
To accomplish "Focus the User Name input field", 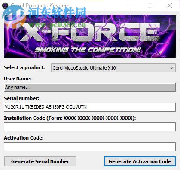I will point(90,87).
